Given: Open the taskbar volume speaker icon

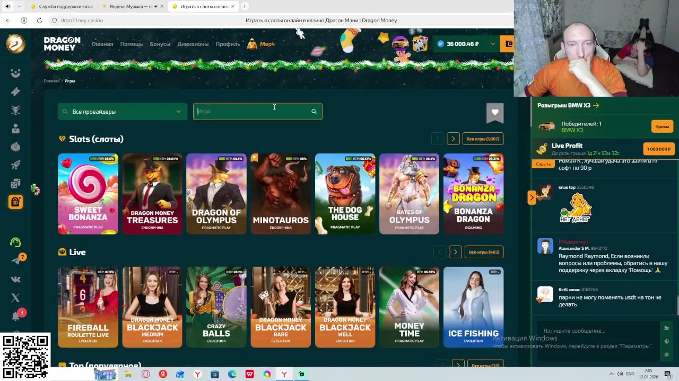Looking at the screenshot, I should (621, 374).
